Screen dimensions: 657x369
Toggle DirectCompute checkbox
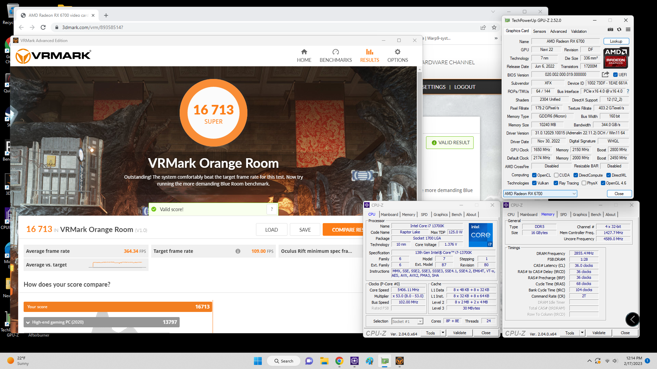point(576,175)
